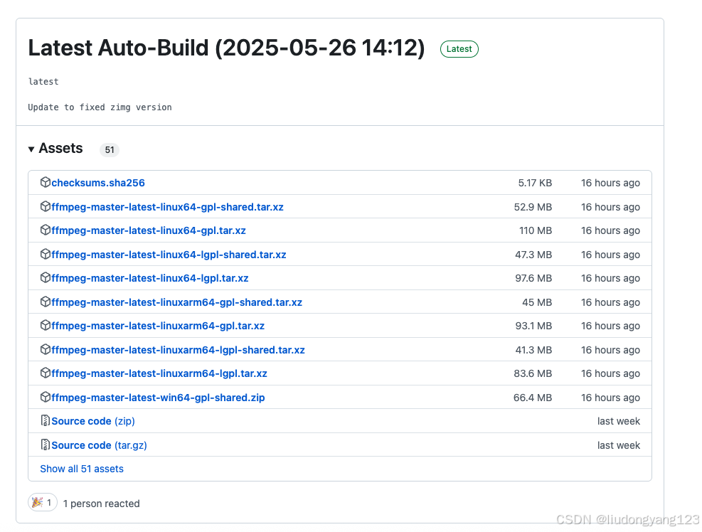
Task: Download checksums.sha256 file
Action: click(x=98, y=183)
